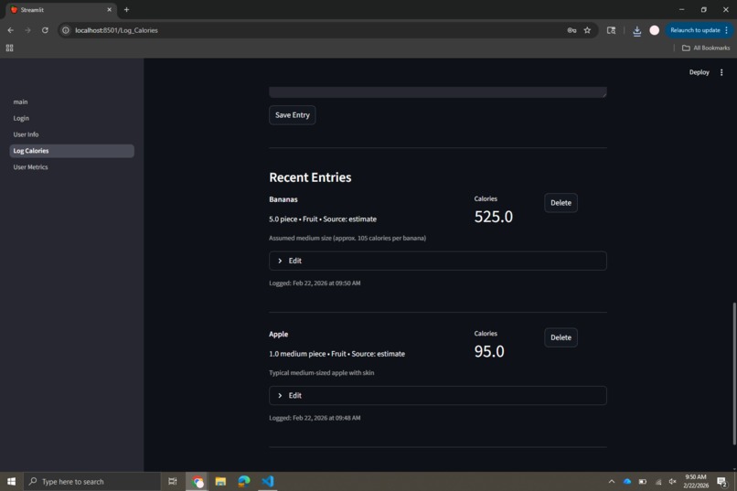Expand the Edit section for Bananas
Image resolution: width=737 pixels, height=491 pixels.
click(438, 261)
